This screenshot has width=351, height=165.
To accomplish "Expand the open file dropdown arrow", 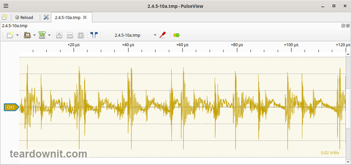I will point(35,35).
